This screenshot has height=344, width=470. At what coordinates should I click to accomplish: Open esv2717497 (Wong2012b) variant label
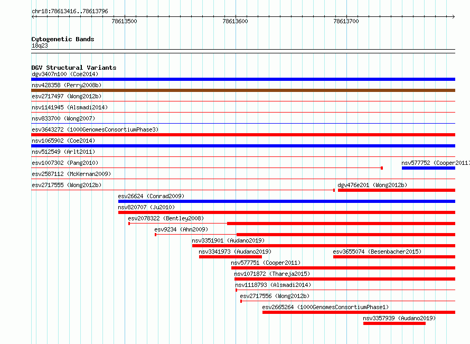[67, 96]
